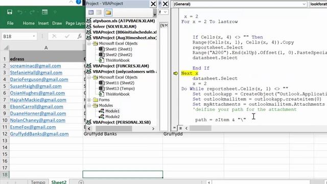The image size is (327, 184).
Task: Open Properties pane object dropdown
Action: [x=165, y=12]
